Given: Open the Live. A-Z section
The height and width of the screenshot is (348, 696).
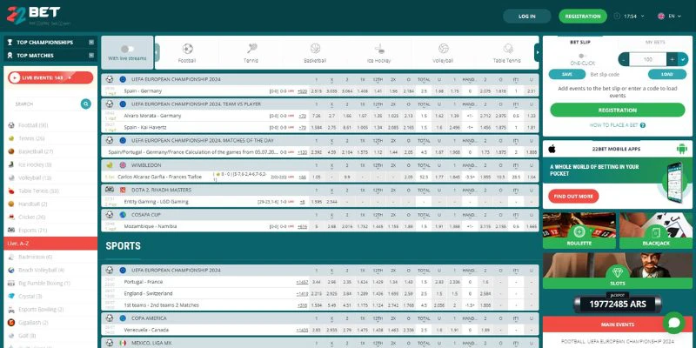Looking at the screenshot, I should [x=50, y=244].
